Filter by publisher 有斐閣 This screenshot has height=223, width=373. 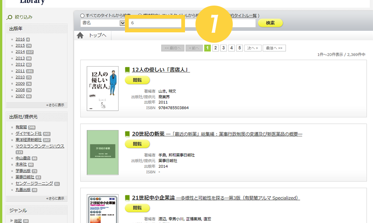click(21, 127)
